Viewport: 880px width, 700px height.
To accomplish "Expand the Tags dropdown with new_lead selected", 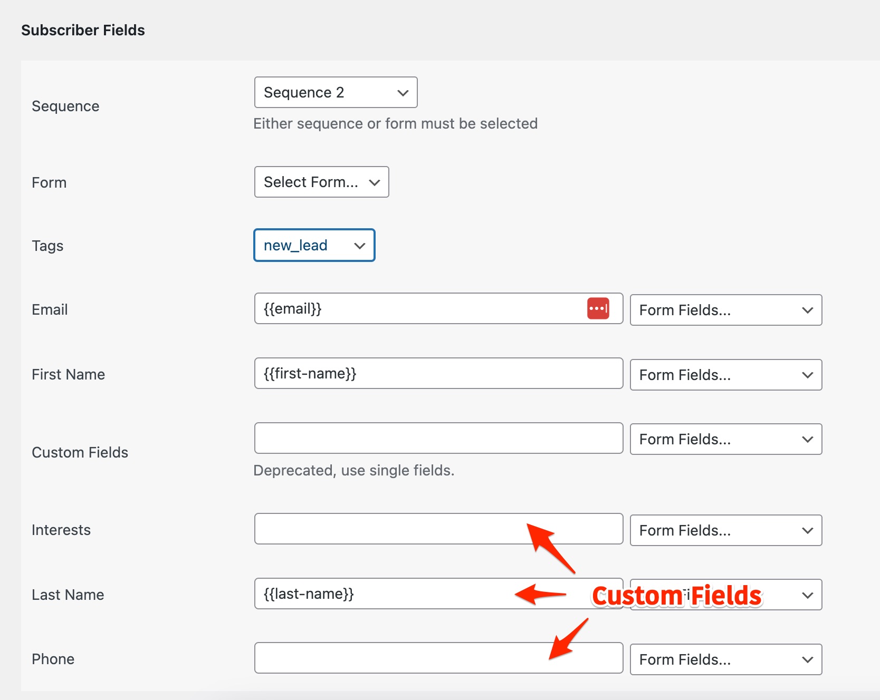I will tap(314, 245).
